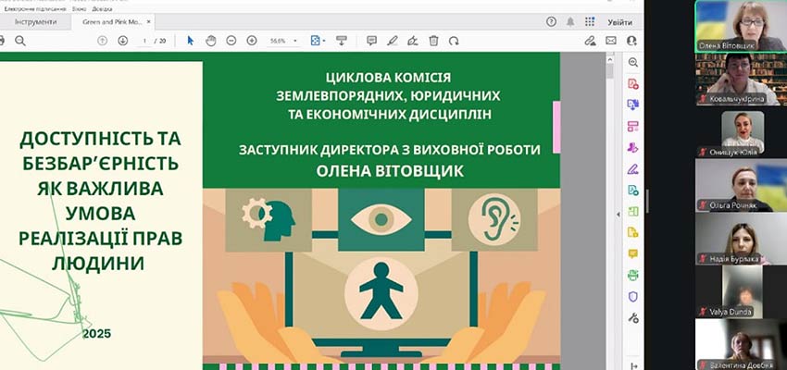Select the arrow selection tool
The height and width of the screenshot is (370, 787).
191,41
